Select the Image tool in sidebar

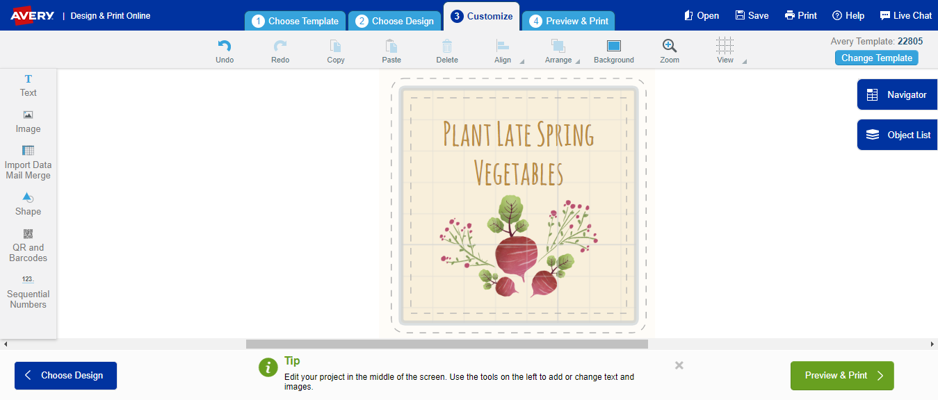[x=29, y=122]
